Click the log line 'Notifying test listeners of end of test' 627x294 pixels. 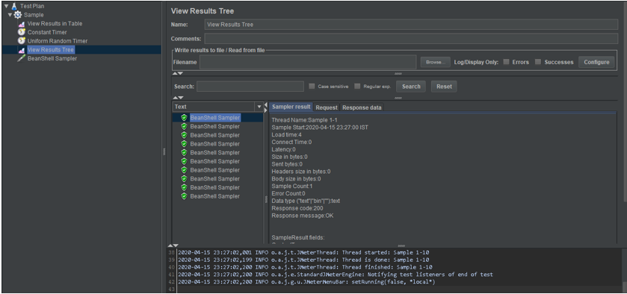(335, 275)
